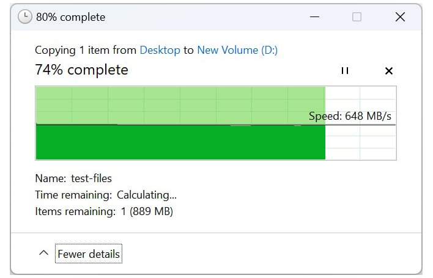
Task: Pause the file copy operation
Action: pyautogui.click(x=345, y=71)
